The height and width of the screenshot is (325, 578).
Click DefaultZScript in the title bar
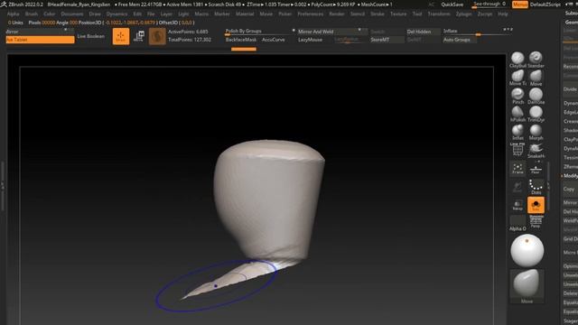point(545,5)
